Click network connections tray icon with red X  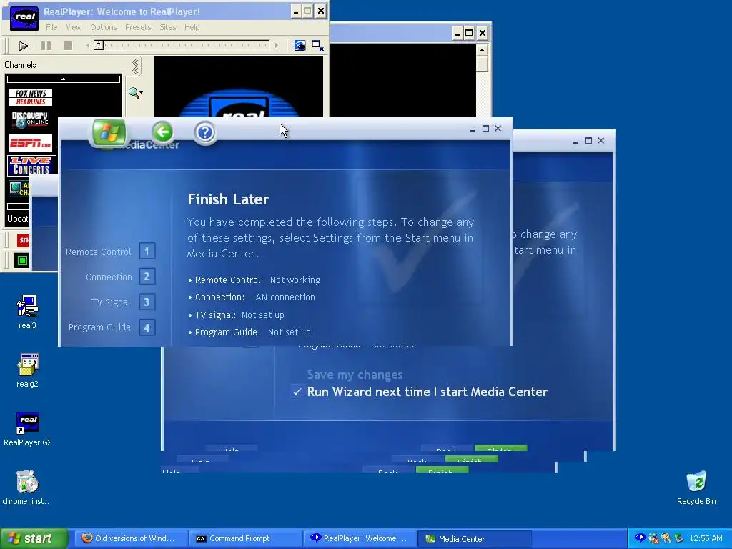tap(653, 538)
